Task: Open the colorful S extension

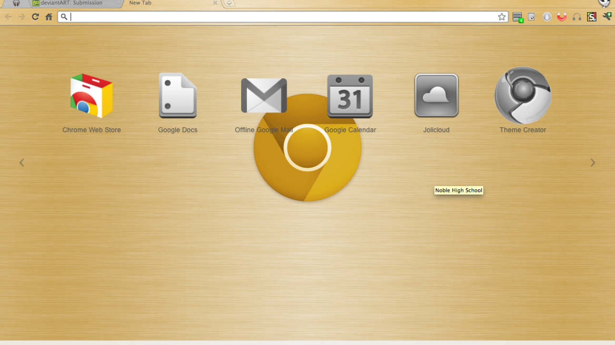Action: pyautogui.click(x=591, y=17)
